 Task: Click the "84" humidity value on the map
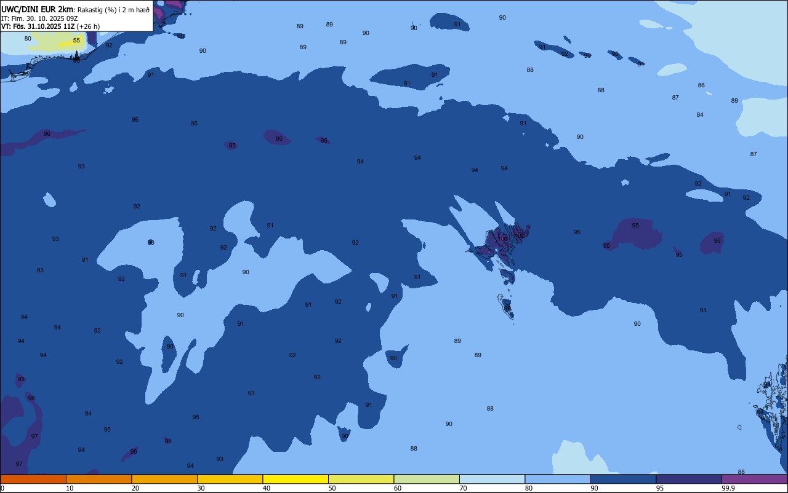click(x=700, y=115)
